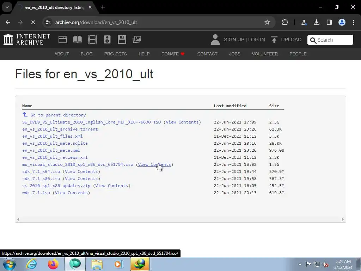Open the PEOPLE menu item

(x=298, y=54)
